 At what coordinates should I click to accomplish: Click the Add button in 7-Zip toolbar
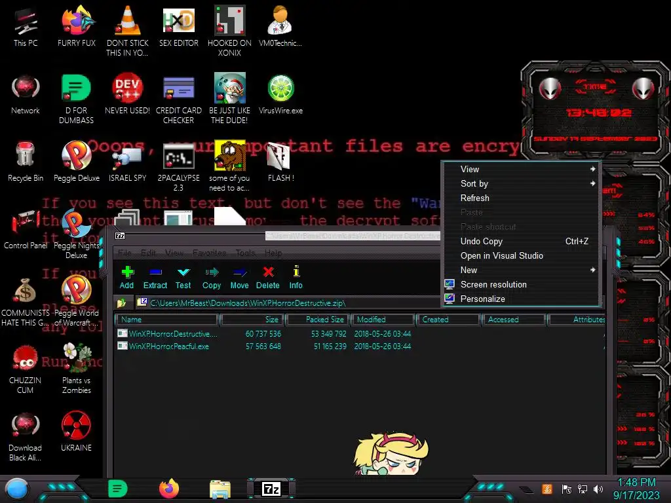click(126, 277)
